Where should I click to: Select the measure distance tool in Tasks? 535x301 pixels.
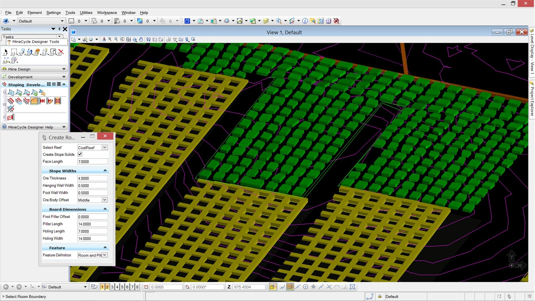pos(6,60)
